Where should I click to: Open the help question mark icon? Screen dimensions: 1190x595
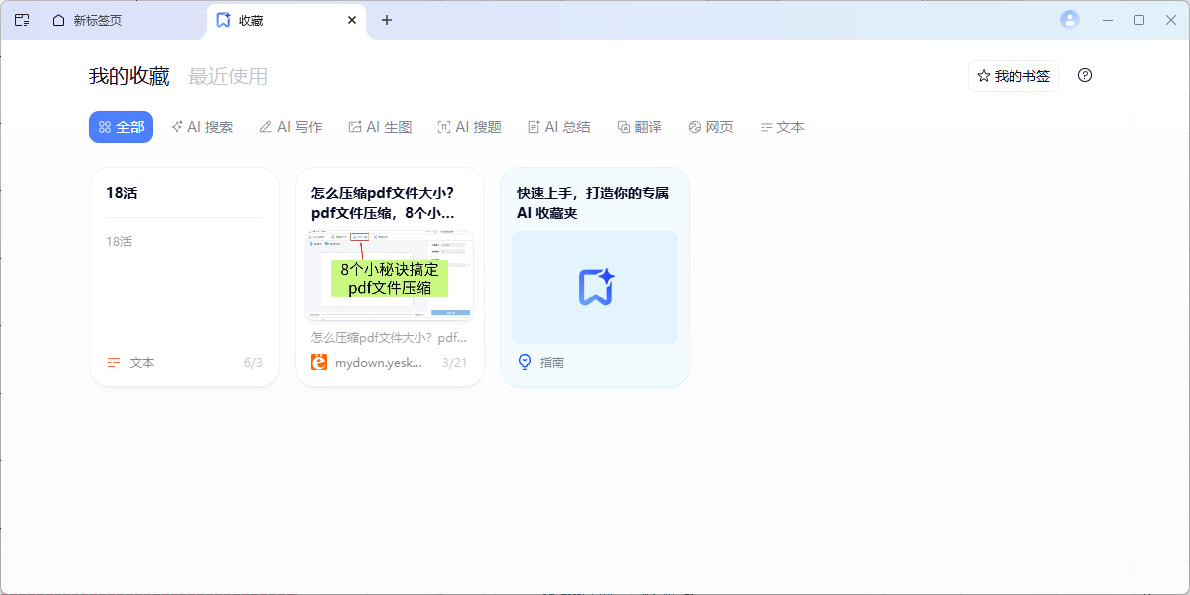click(x=1085, y=76)
